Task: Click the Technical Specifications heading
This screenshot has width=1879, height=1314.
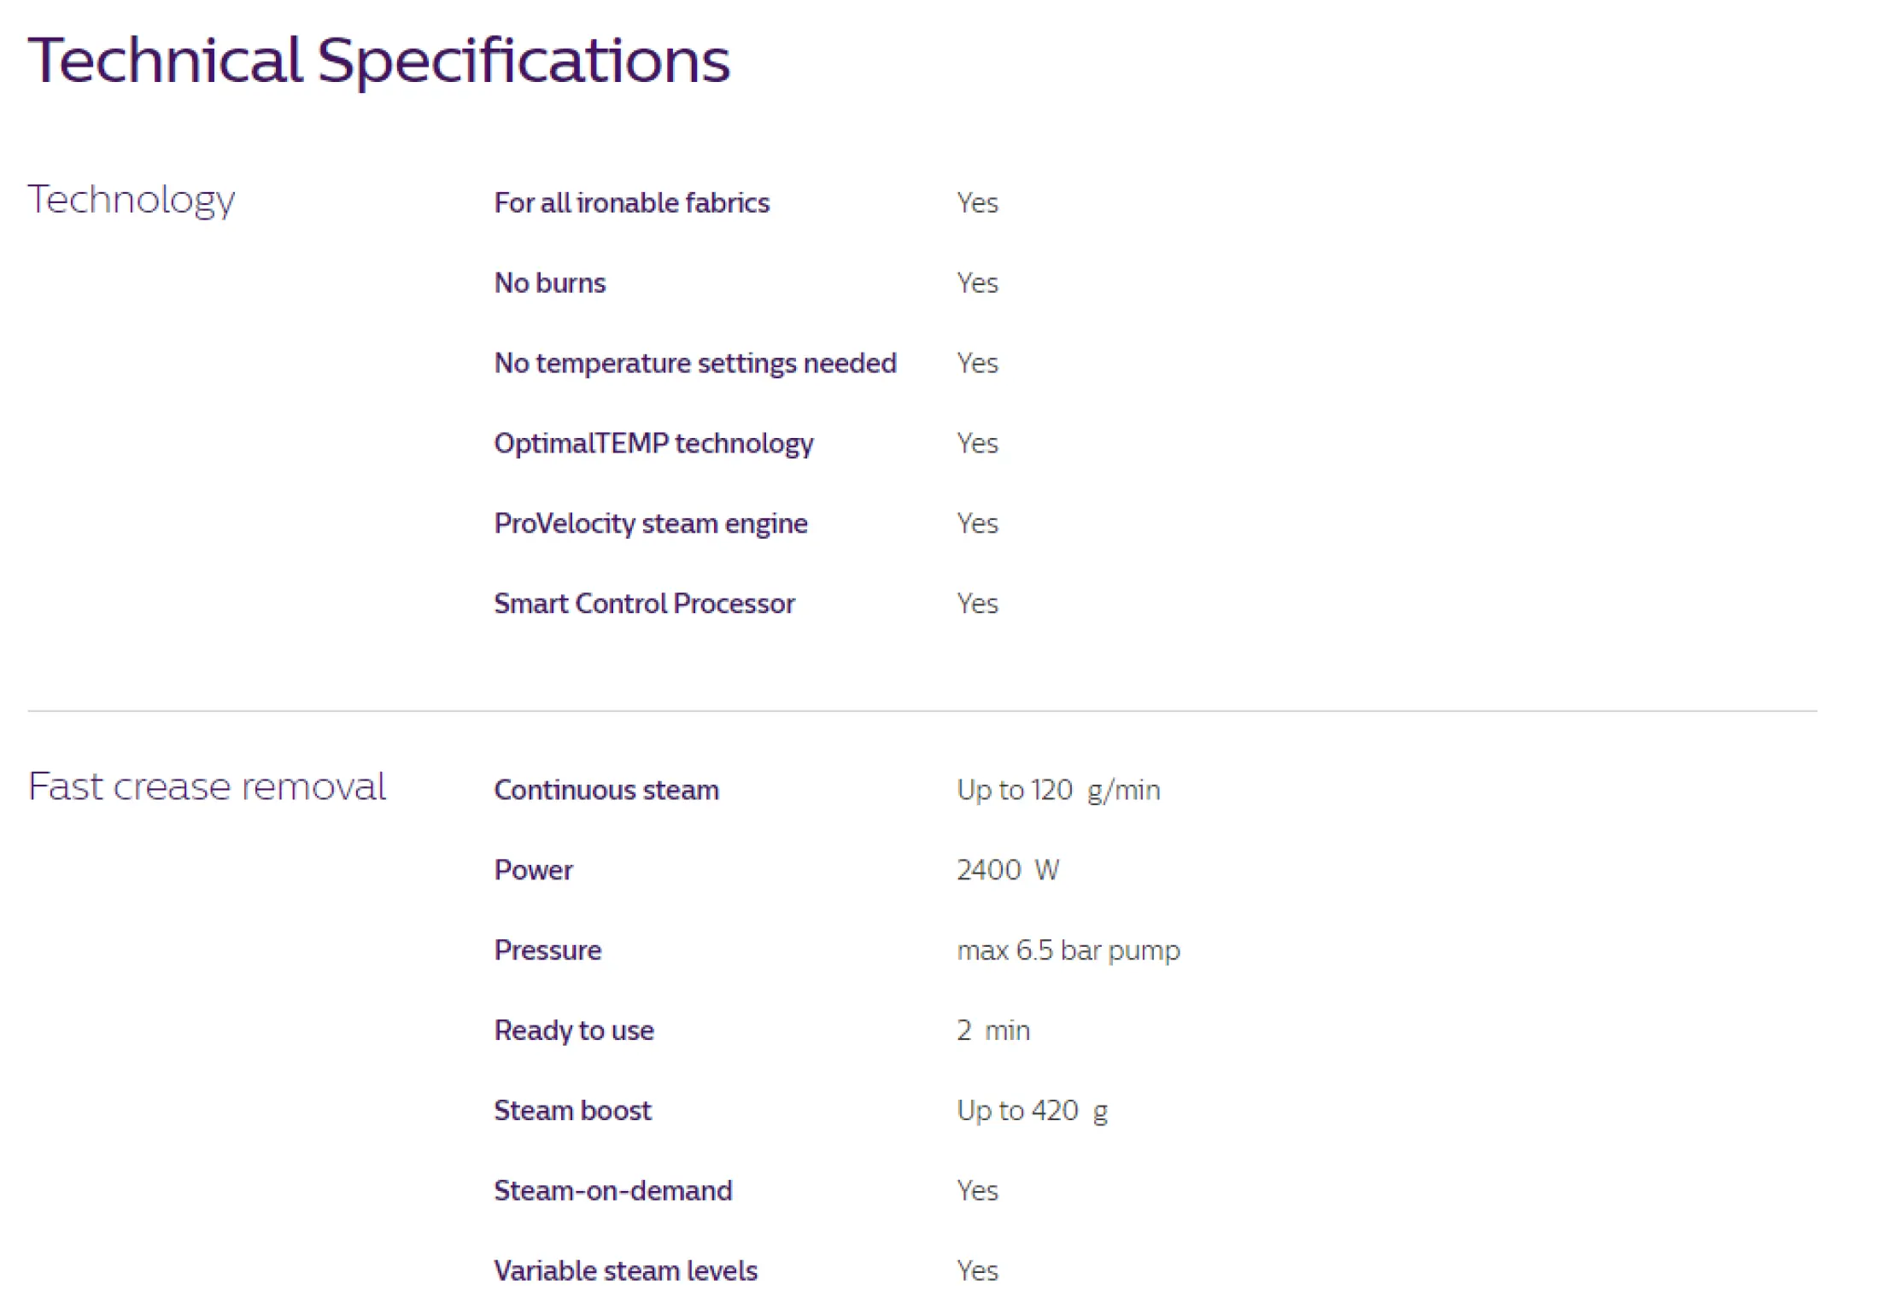Action: click(x=379, y=61)
